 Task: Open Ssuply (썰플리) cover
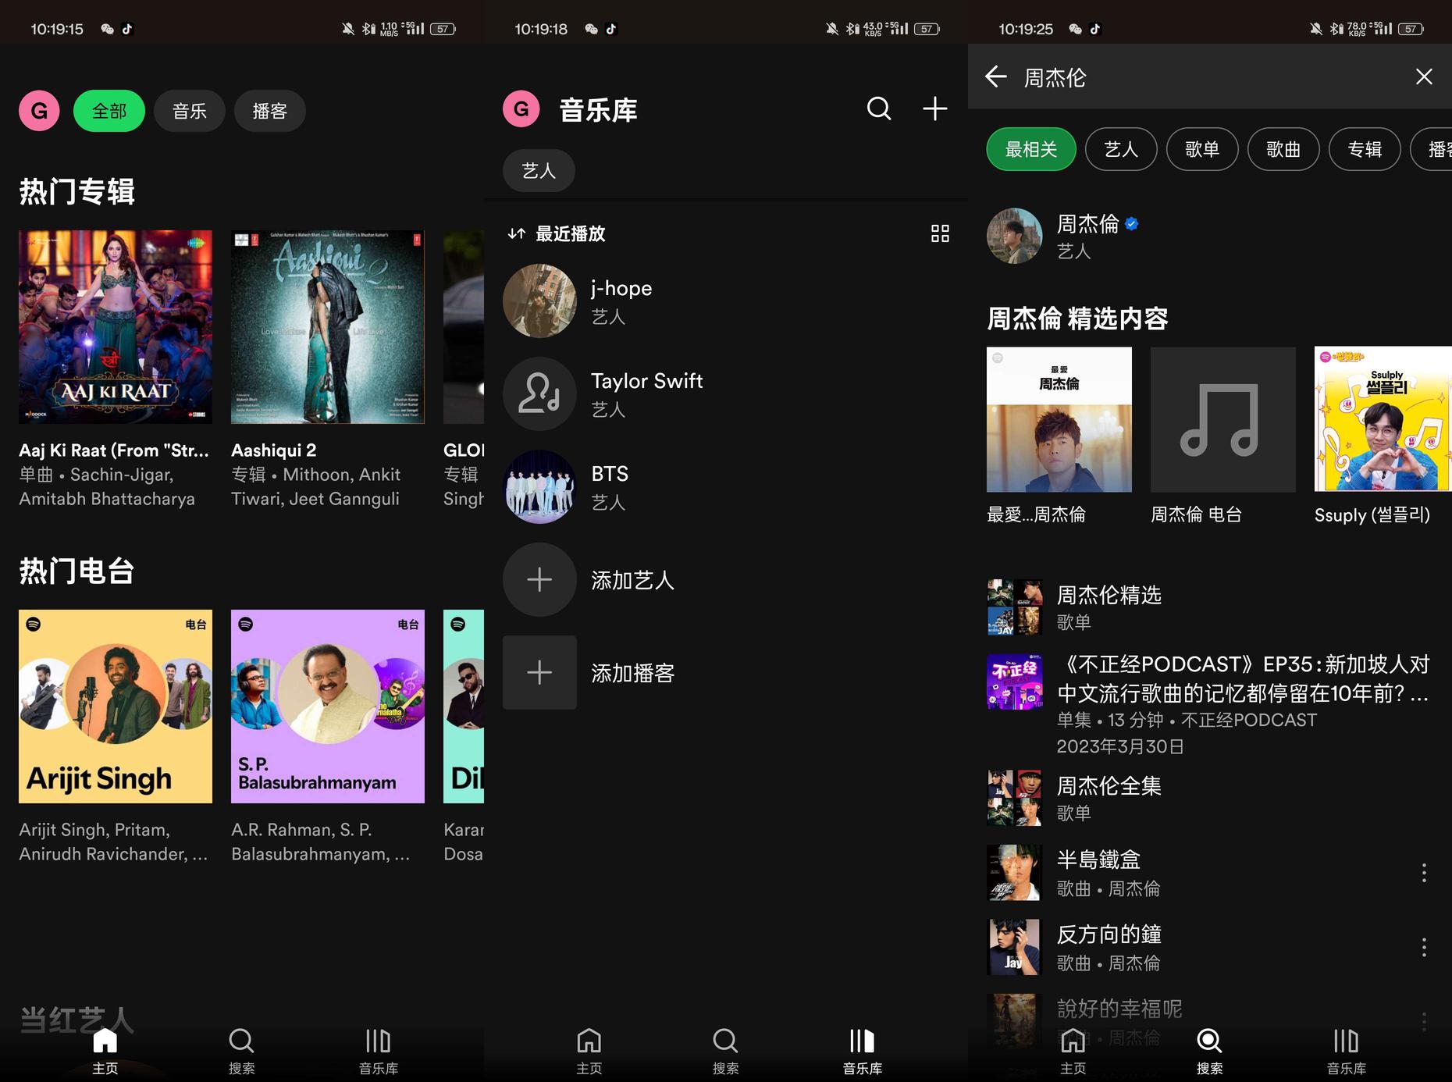(1383, 420)
